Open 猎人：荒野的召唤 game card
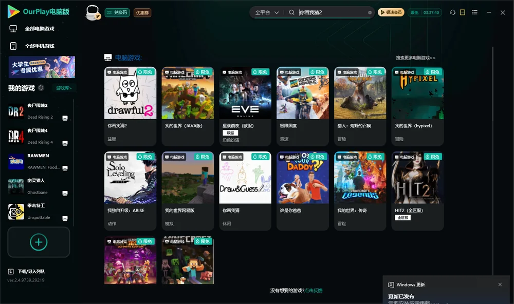Image resolution: width=514 pixels, height=304 pixels. (360, 106)
